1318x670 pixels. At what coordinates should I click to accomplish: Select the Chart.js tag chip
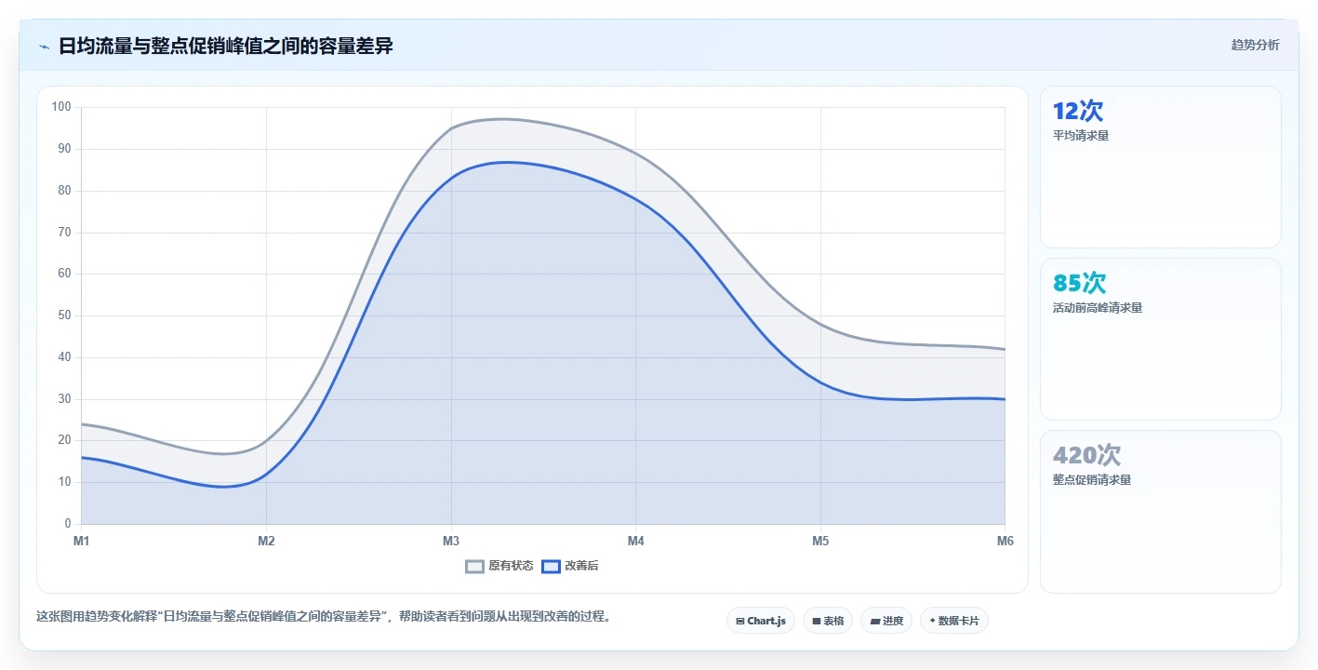[x=760, y=621]
